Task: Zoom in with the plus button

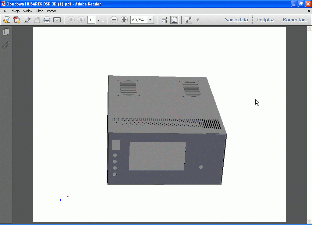Action: (124, 20)
